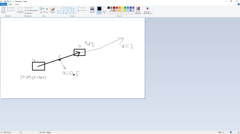
Task: Toggle Kleur 1 as active color
Action: coord(99,10)
